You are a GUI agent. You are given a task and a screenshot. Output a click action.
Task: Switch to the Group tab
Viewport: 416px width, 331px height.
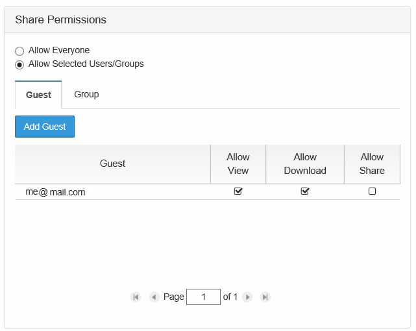(86, 94)
